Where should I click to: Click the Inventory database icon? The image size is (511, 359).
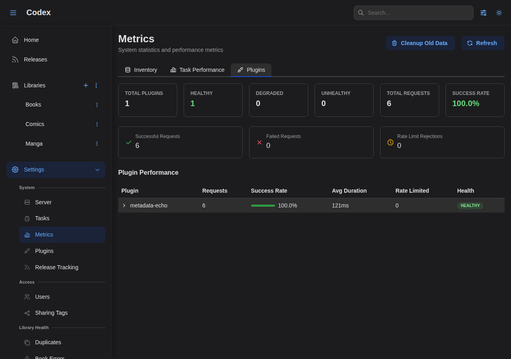tap(128, 70)
